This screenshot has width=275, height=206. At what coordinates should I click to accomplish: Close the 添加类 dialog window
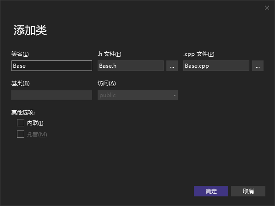pos(267,8)
